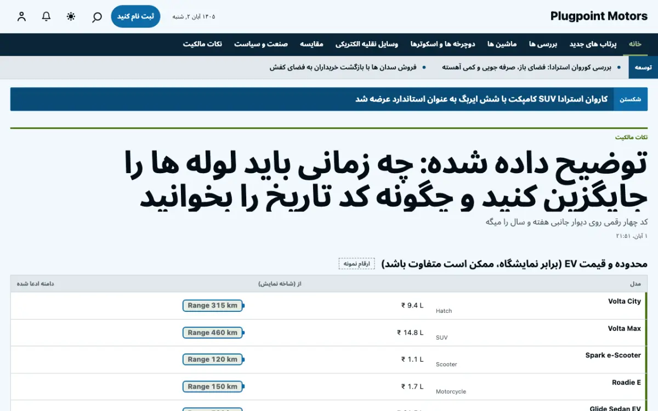
Task: Click the ₹ 1.7 L price
Action: [412, 386]
